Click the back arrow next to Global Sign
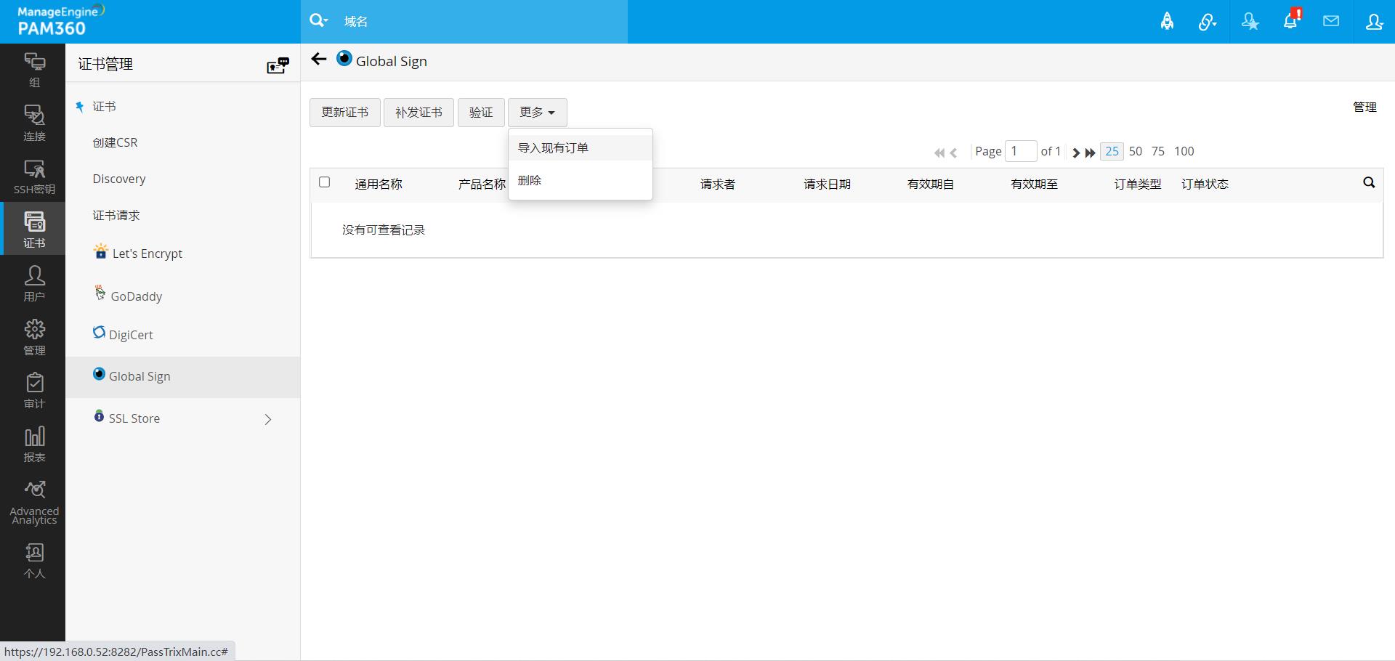1395x661 pixels. pos(318,59)
